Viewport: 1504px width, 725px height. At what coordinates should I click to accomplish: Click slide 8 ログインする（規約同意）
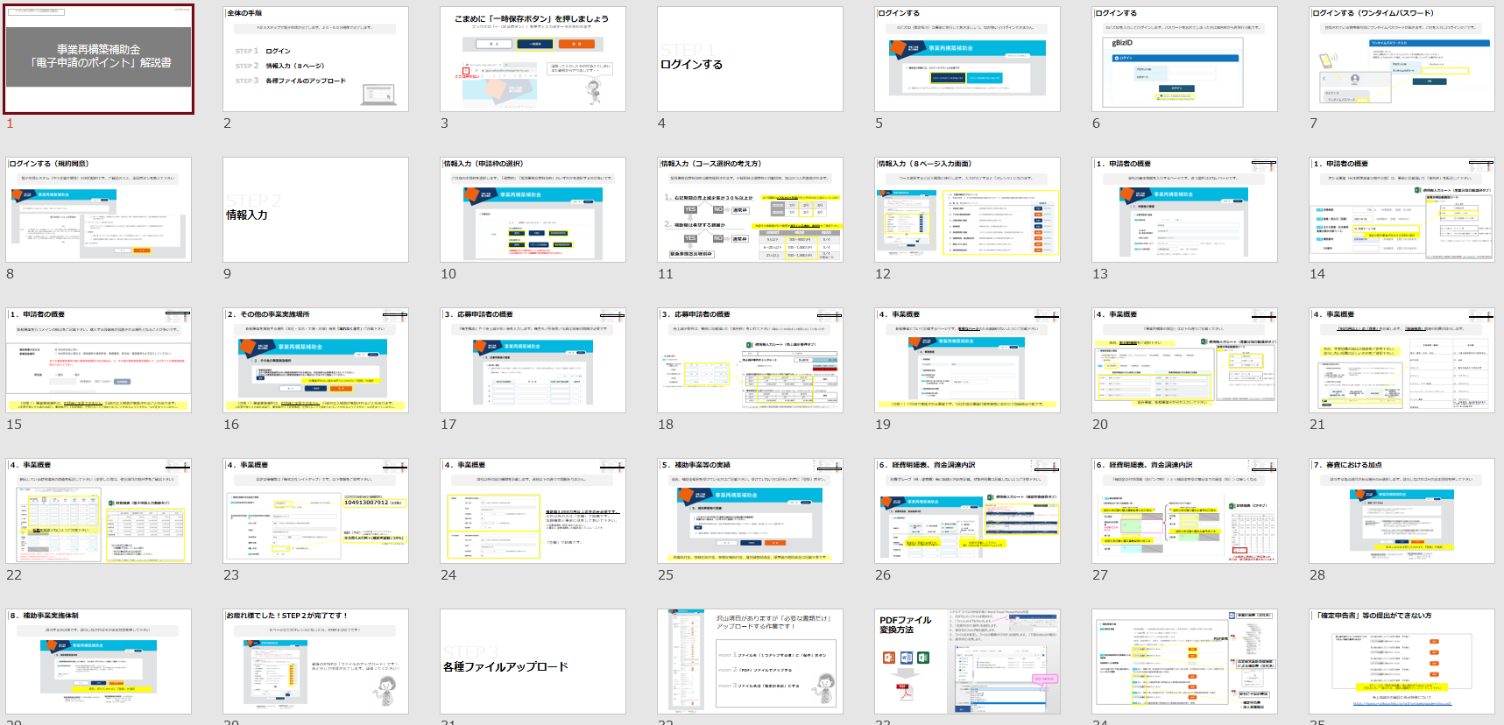tap(99, 210)
